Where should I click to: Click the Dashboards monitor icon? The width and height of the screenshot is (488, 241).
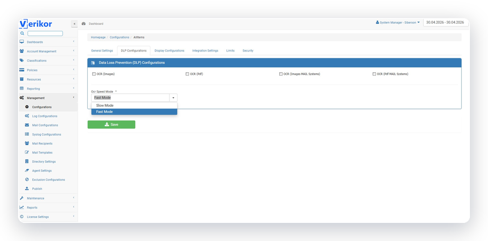click(x=22, y=42)
